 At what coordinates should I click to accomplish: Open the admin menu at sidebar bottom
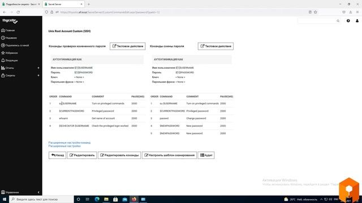click(10, 192)
